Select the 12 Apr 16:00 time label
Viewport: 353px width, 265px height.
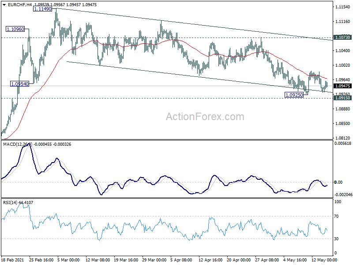tap(211, 260)
